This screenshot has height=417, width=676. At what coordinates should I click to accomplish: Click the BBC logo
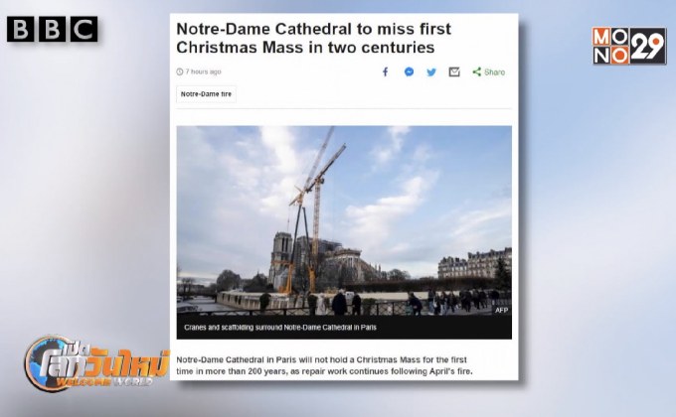point(52,30)
